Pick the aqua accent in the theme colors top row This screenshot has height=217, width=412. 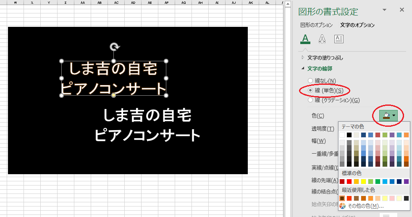(399, 135)
